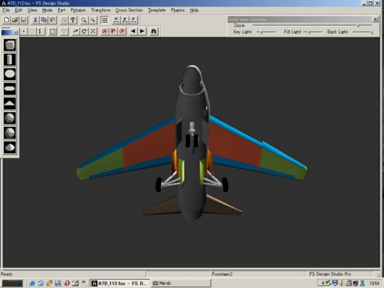Close the primitives tool palette
Screen dimensions: 384x288
point(16,32)
